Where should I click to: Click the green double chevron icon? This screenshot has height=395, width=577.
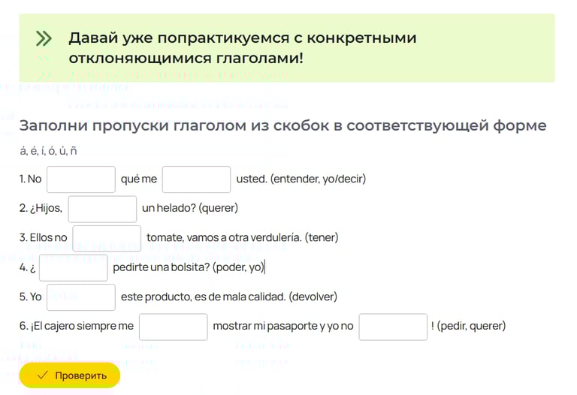point(44,39)
